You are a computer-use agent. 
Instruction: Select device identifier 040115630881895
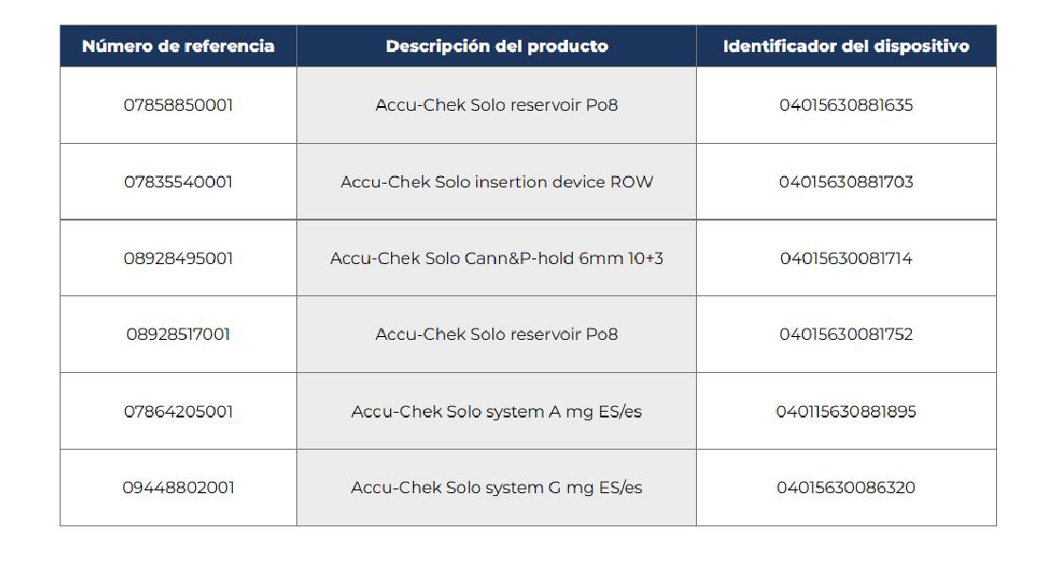pos(846,411)
